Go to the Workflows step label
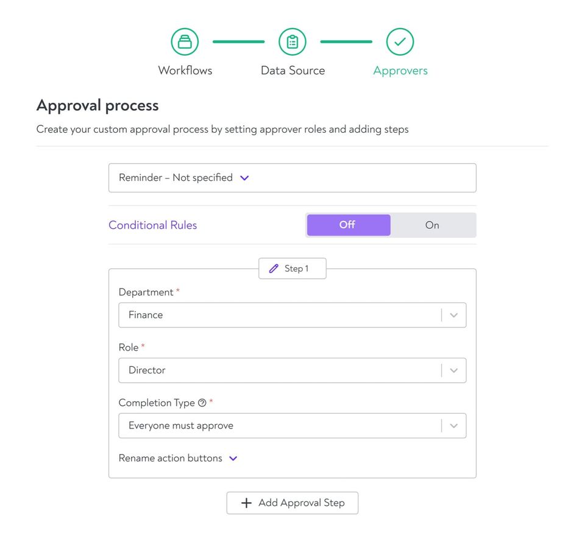This screenshot has width=585, height=538. (x=185, y=71)
